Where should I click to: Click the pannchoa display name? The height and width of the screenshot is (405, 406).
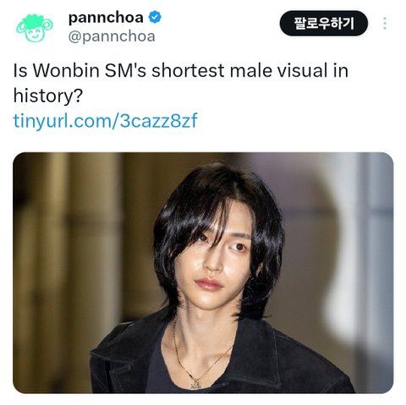pos(106,18)
